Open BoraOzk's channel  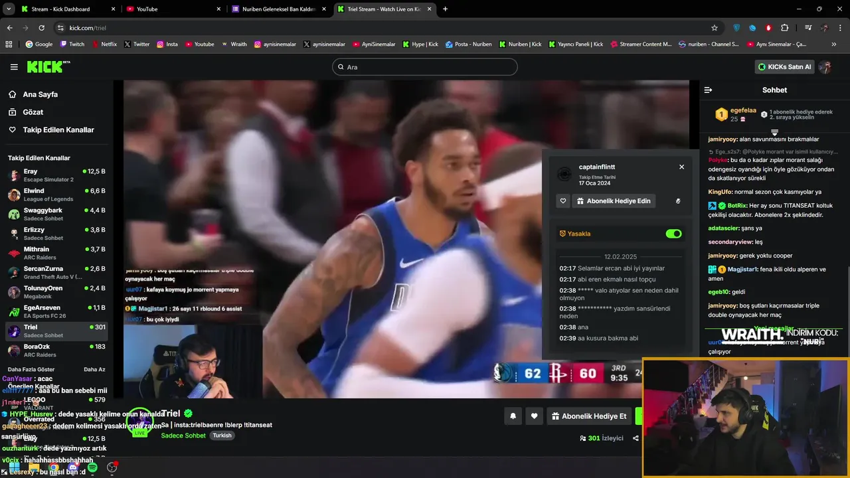point(56,351)
